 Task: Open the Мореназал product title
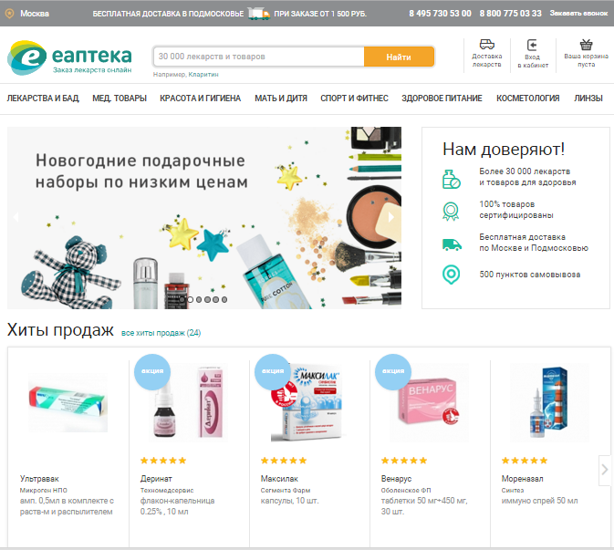tap(523, 479)
